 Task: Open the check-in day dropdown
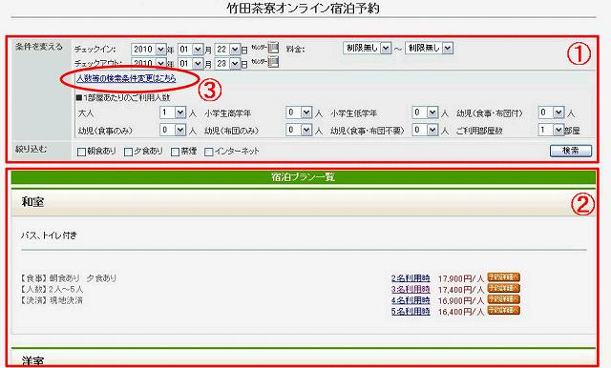click(x=227, y=50)
